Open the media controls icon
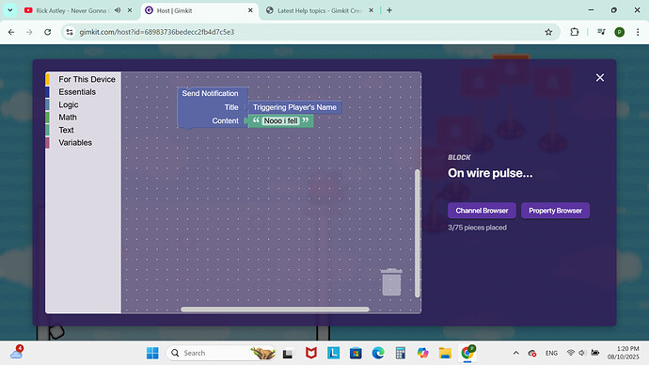The width and height of the screenshot is (649, 365). pyautogui.click(x=601, y=32)
